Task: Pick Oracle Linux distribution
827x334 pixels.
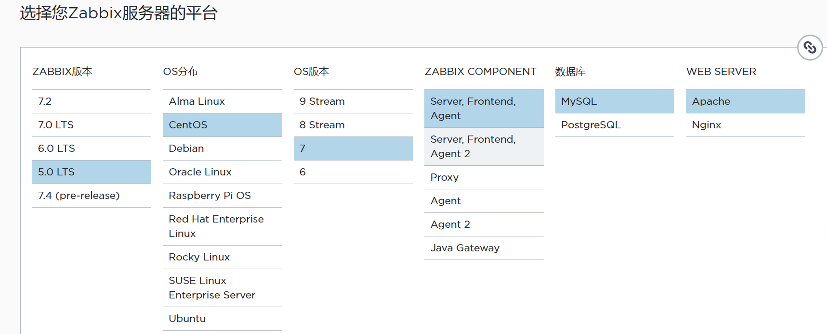Action: pyautogui.click(x=222, y=172)
